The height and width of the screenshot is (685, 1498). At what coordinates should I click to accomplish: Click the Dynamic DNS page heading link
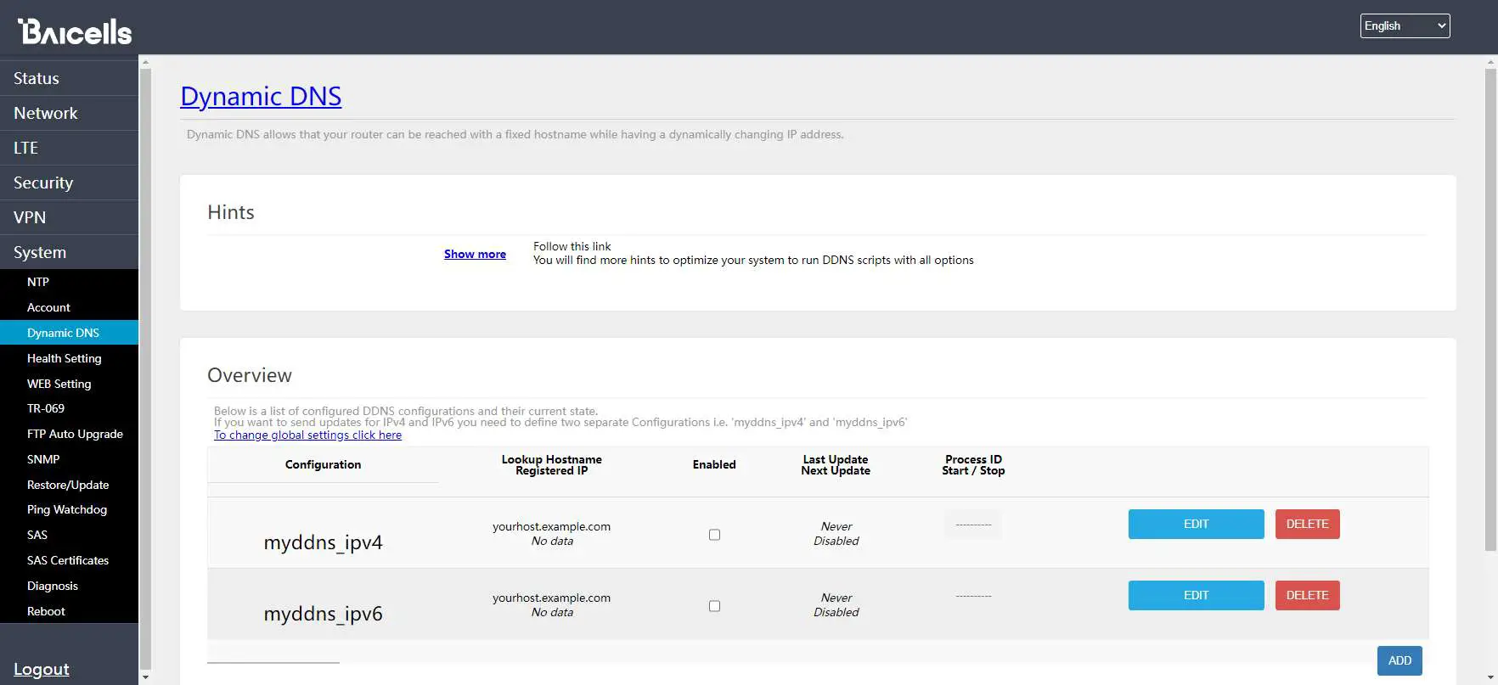click(x=261, y=96)
